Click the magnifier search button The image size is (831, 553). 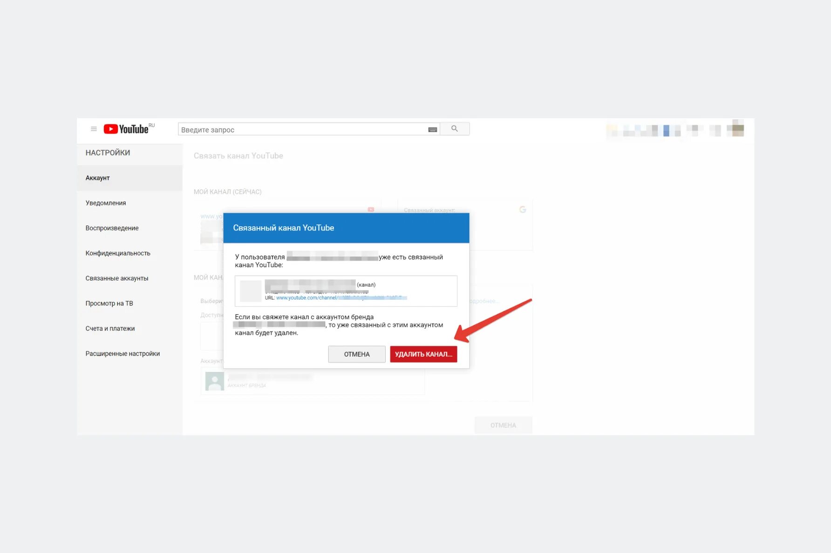click(x=455, y=129)
